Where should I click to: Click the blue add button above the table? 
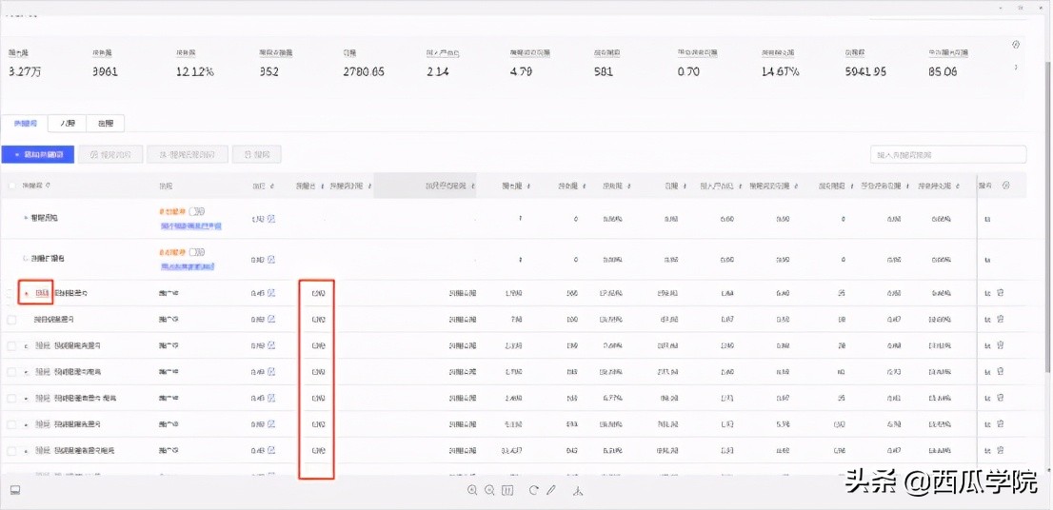[38, 154]
